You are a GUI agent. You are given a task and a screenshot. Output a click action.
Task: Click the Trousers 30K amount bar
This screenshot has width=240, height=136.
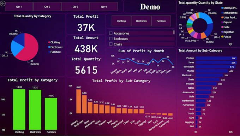pos(206,84)
